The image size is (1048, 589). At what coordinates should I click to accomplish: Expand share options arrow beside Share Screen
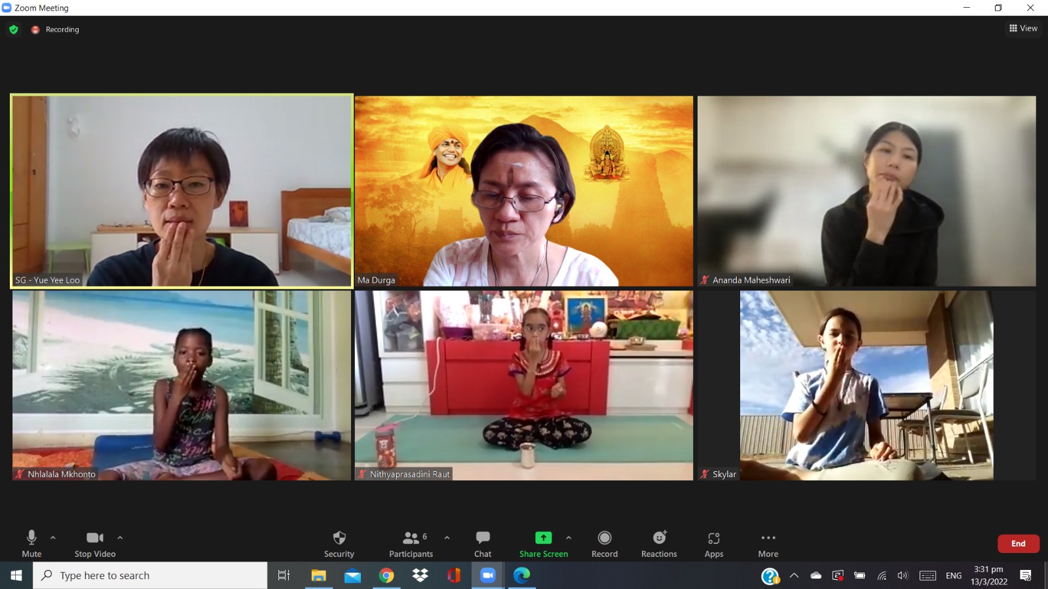click(569, 538)
